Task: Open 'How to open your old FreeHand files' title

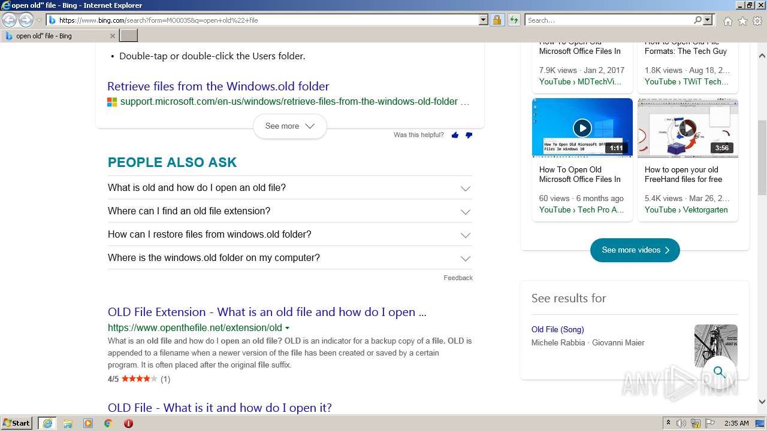Action: pyautogui.click(x=684, y=174)
